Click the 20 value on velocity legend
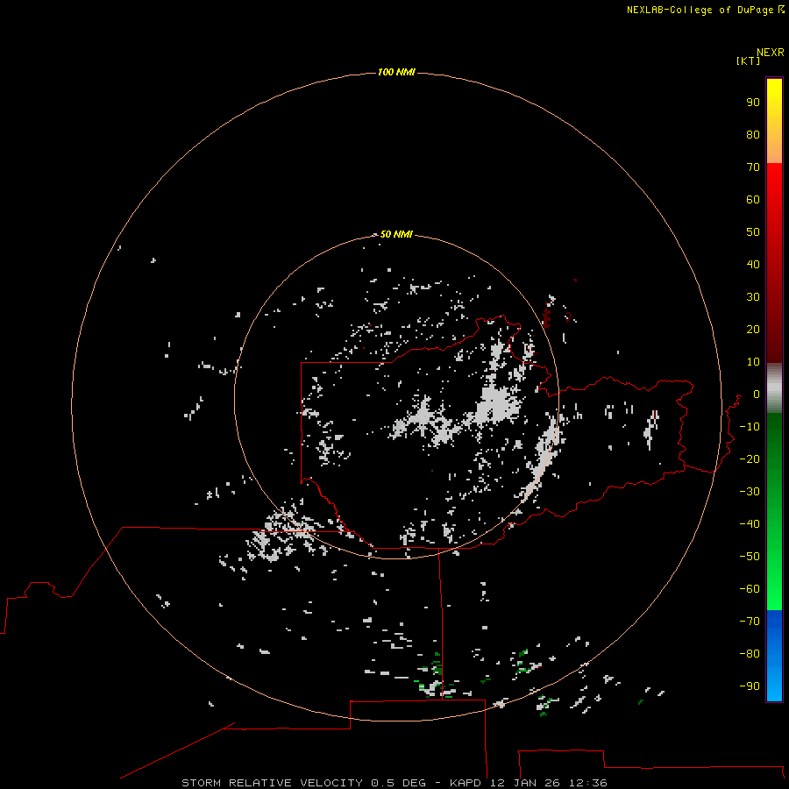 [753, 329]
